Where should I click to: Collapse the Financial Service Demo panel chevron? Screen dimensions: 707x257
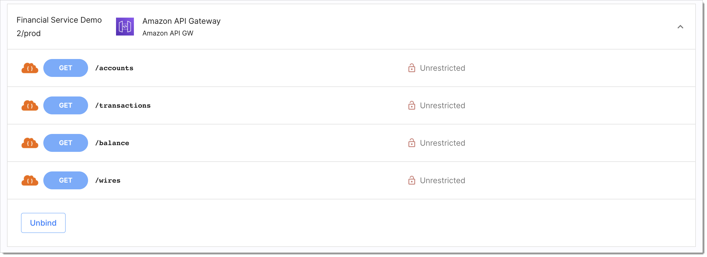tap(680, 27)
